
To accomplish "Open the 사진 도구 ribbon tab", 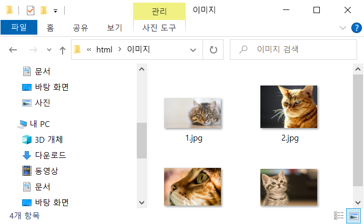I will [x=159, y=28].
